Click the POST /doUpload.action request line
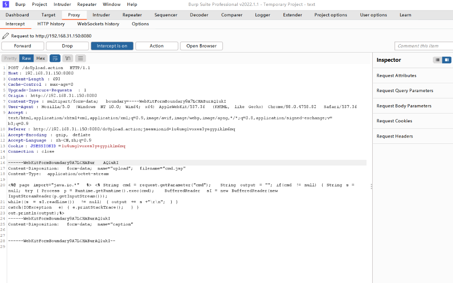 pyautogui.click(x=49, y=68)
